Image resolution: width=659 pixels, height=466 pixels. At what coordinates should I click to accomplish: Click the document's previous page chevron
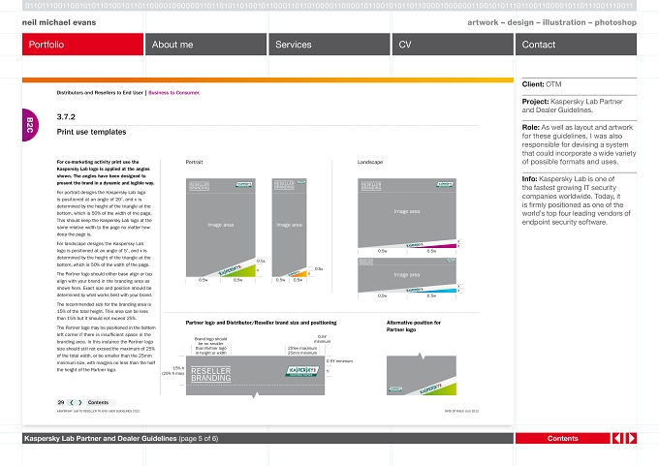tap(72, 403)
